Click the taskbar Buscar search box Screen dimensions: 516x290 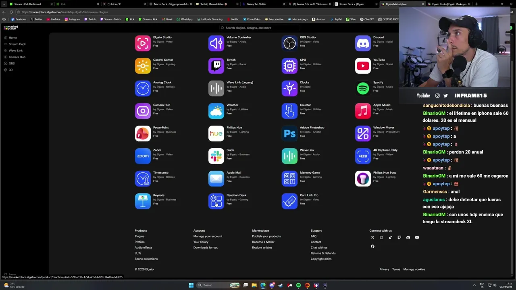[218, 285]
